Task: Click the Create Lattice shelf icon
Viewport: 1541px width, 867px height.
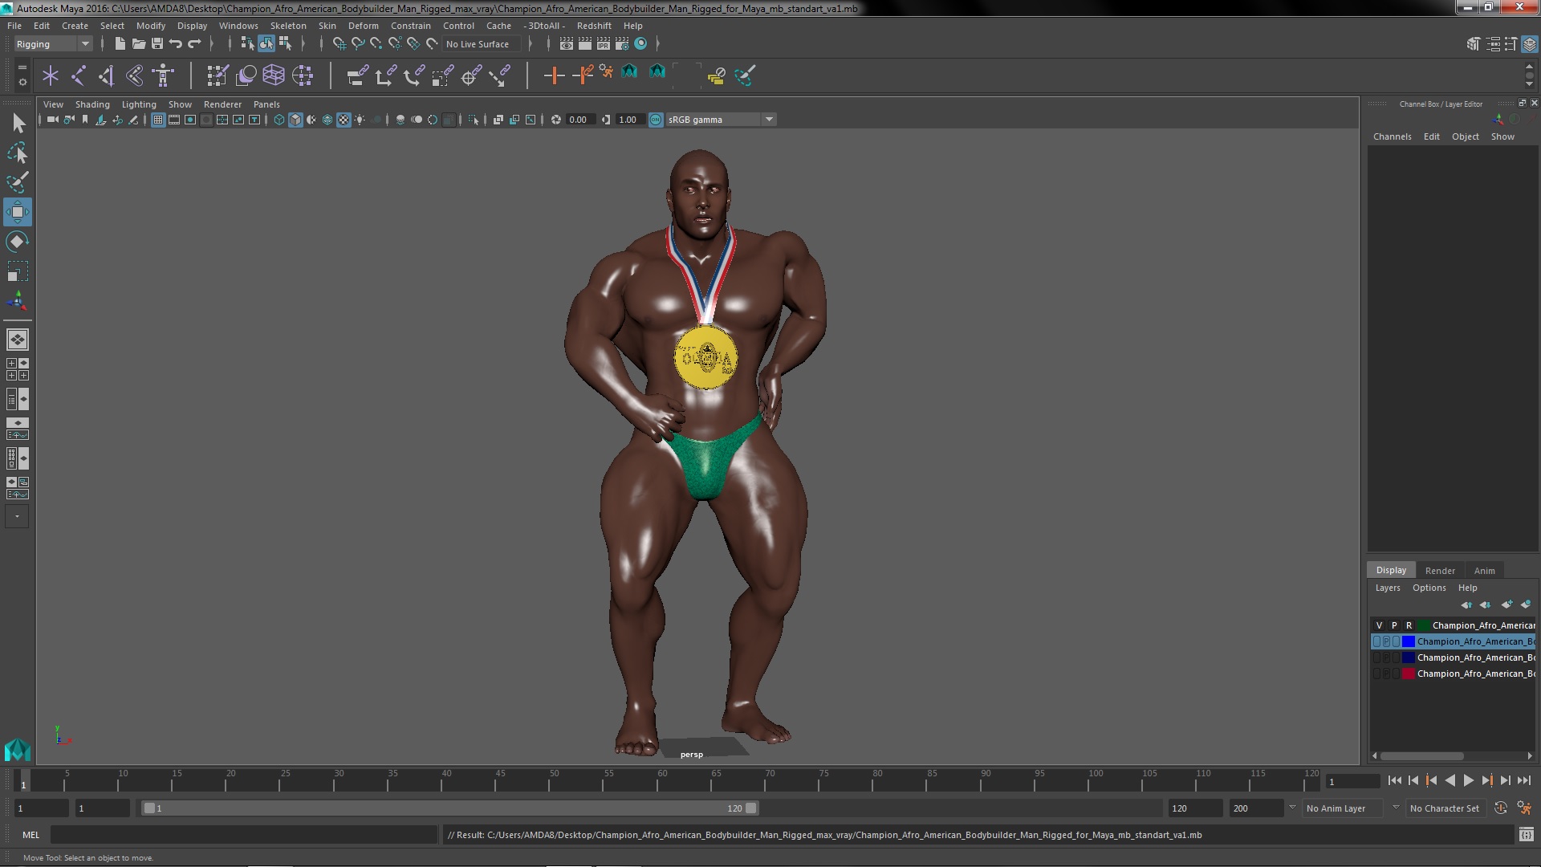Action: 274,75
